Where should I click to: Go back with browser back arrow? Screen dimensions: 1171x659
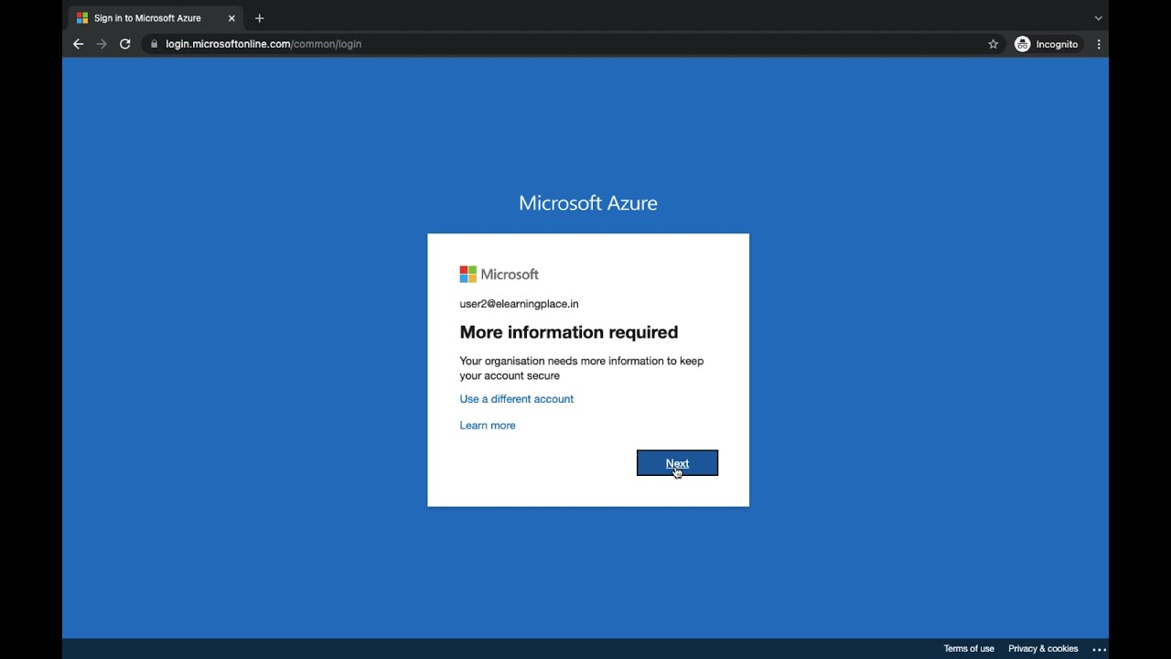click(78, 44)
